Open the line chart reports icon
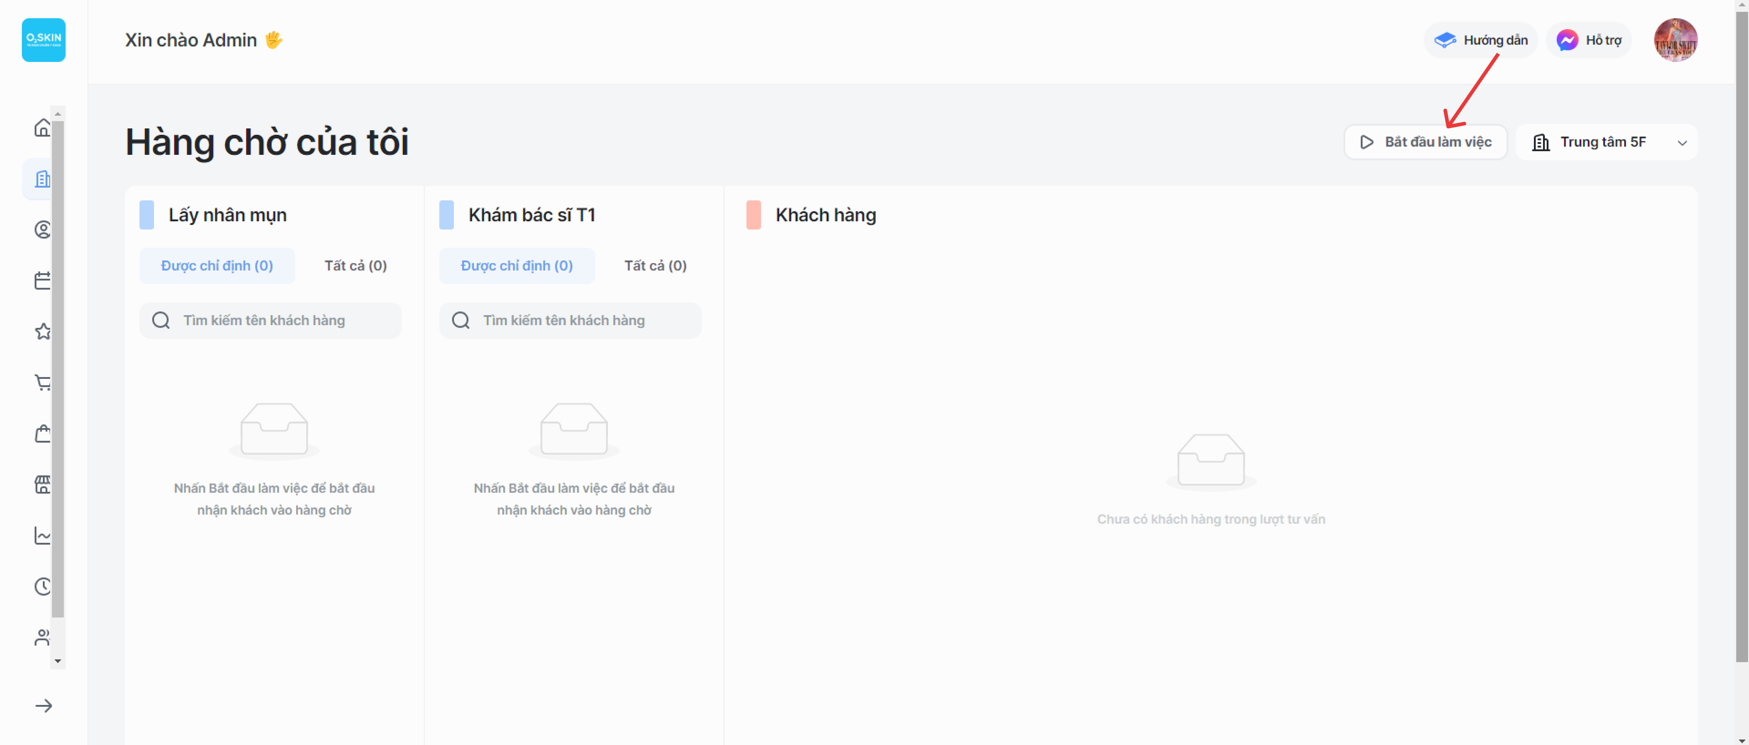This screenshot has height=745, width=1749. tap(42, 536)
